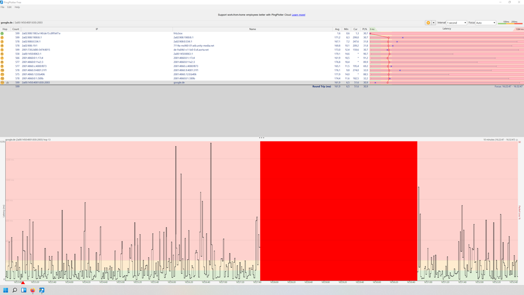Click the red packet-loss block in the timeline graph

tap(338, 211)
